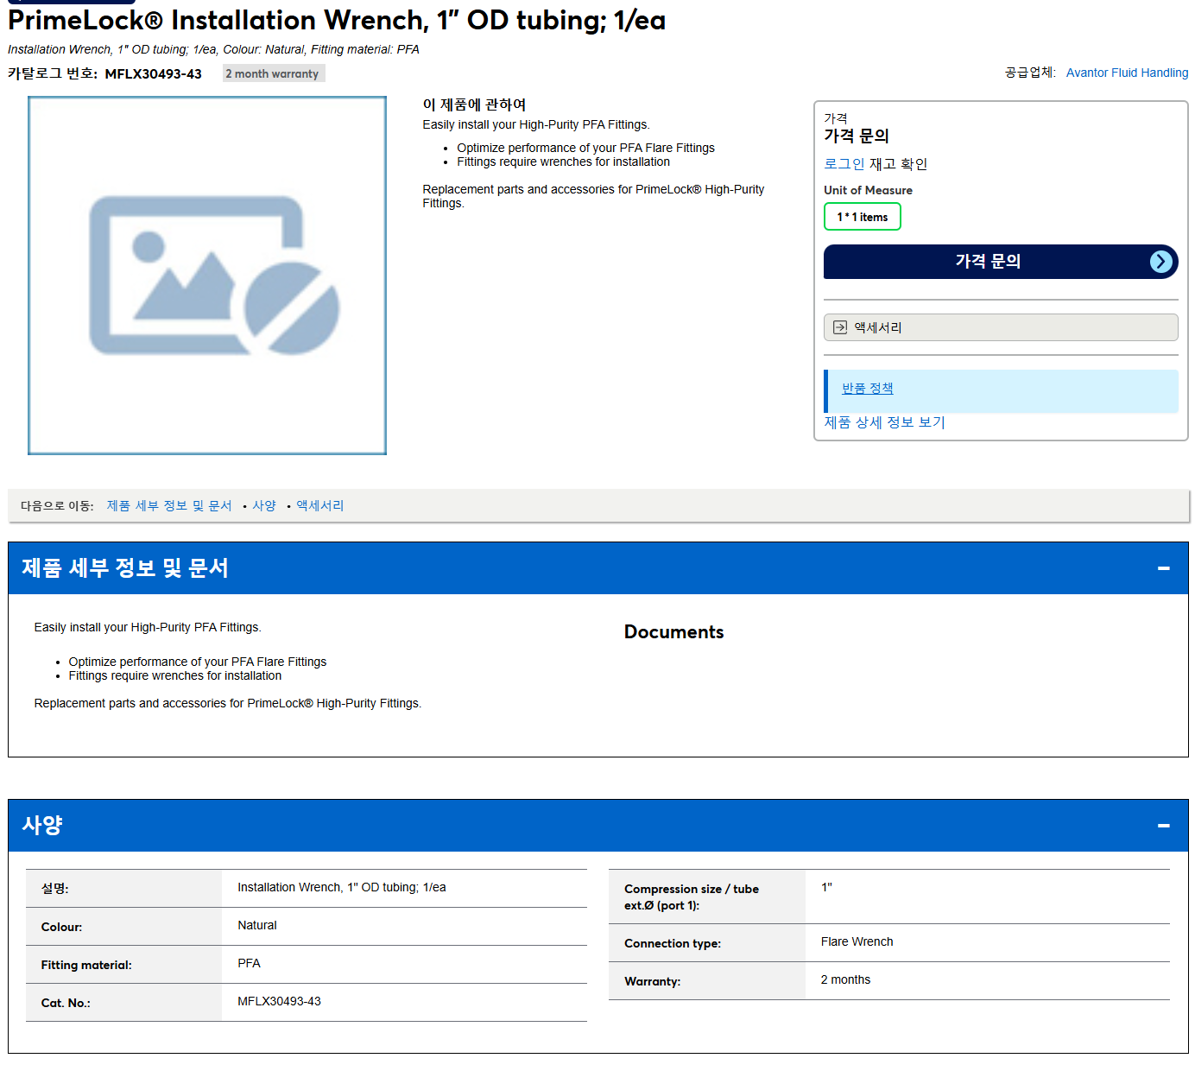
Task: Click the Natural colour value
Action: pos(257,926)
